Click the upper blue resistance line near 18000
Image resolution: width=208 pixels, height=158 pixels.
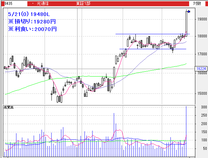tap(150, 34)
